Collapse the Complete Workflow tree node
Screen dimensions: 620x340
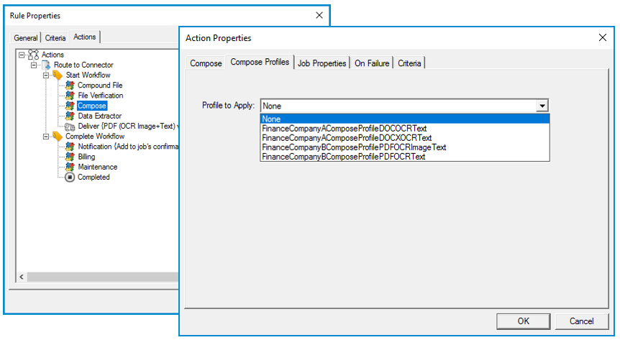point(45,136)
